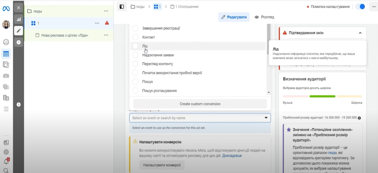This screenshot has width=378, height=173.
Task: Go to the ad set 1 breadcrumb
Action: click(x=157, y=7)
